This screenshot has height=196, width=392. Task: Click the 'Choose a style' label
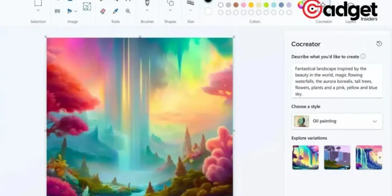pos(306,107)
